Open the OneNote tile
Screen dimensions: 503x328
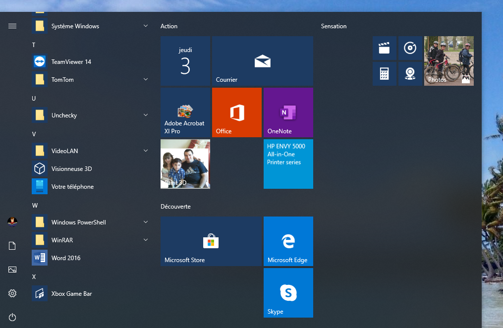tap(288, 112)
